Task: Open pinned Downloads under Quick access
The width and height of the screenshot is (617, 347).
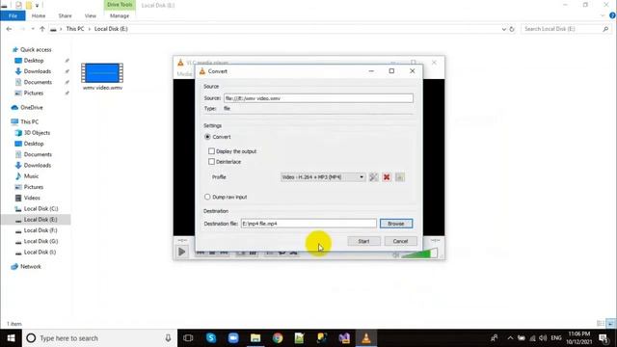Action: point(37,71)
